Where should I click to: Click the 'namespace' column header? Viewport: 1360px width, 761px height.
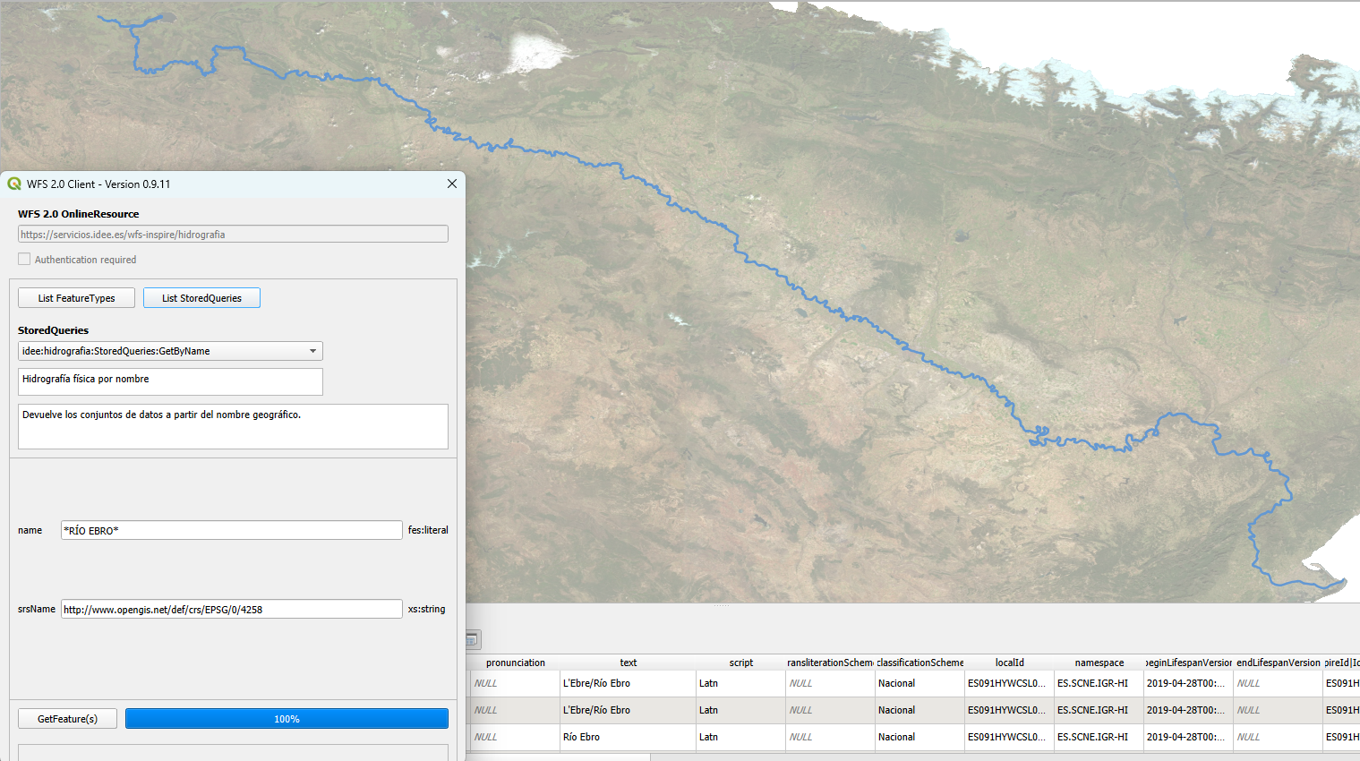(x=1099, y=663)
